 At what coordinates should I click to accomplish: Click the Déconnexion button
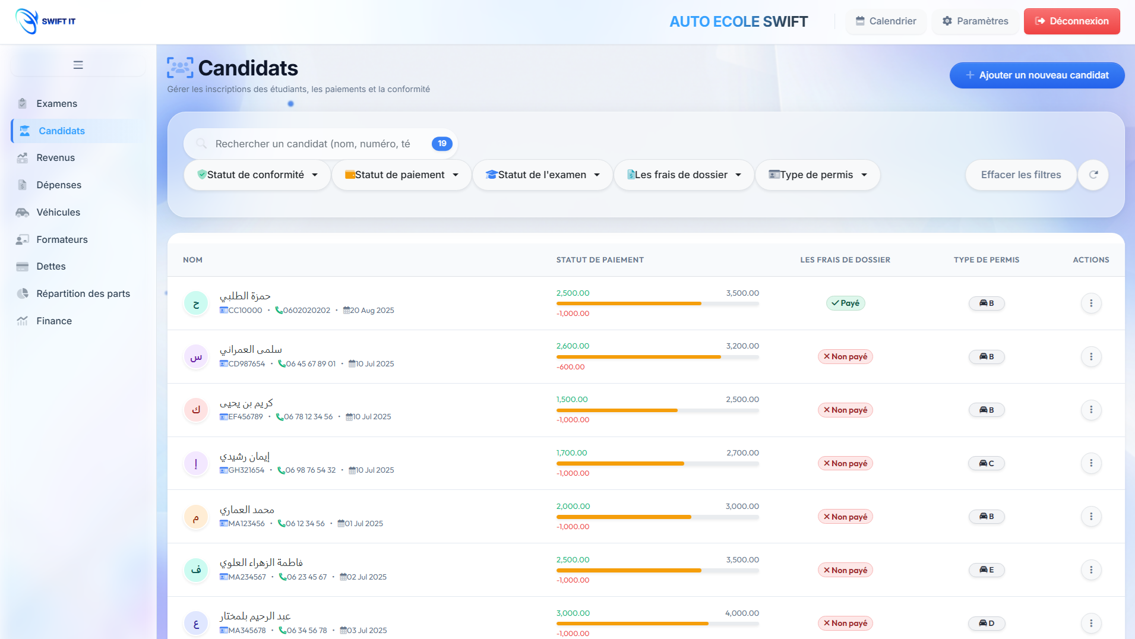click(x=1071, y=21)
